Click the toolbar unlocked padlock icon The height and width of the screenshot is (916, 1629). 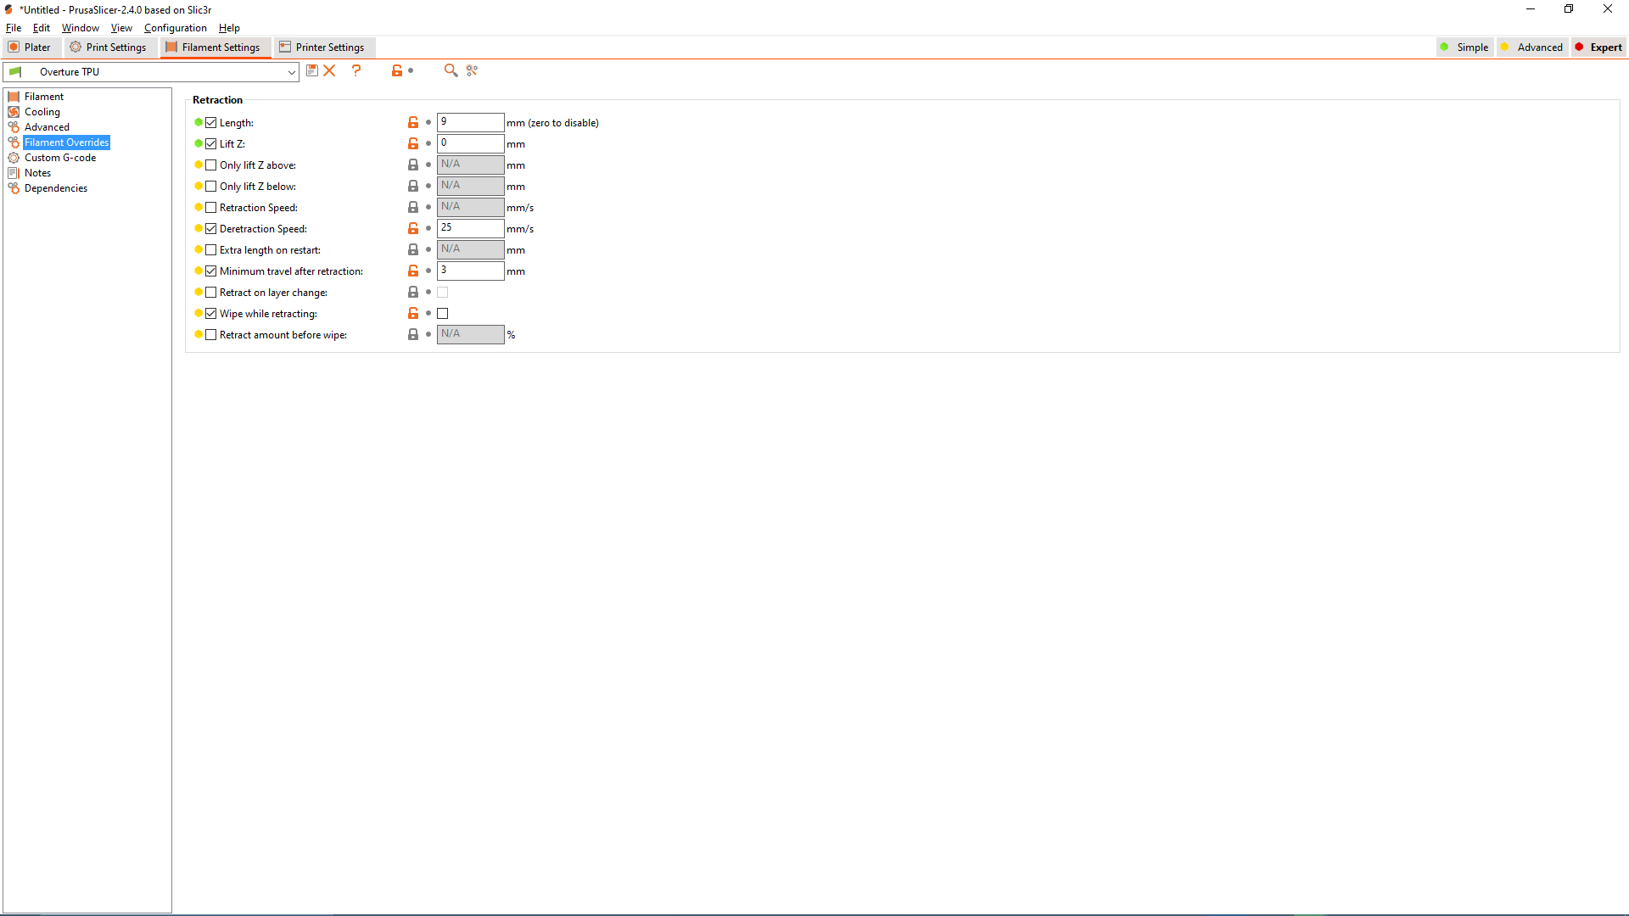coord(396,71)
